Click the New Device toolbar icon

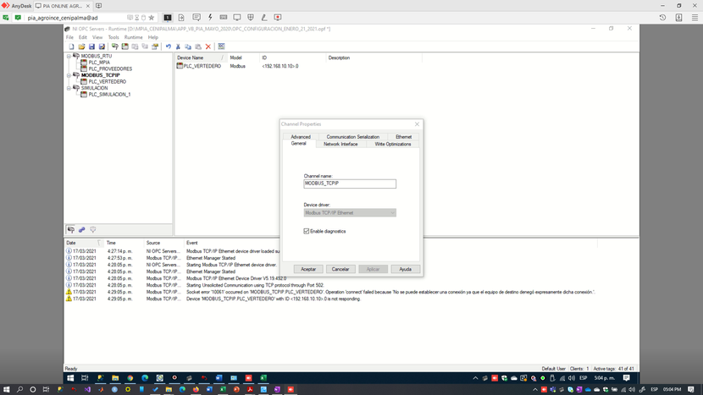pyautogui.click(x=125, y=47)
